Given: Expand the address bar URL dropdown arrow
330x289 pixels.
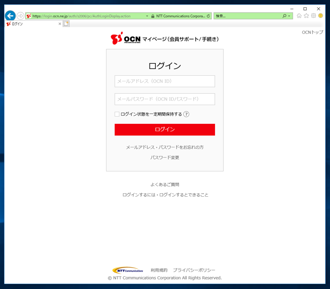Looking at the screenshot, I should coord(147,16).
